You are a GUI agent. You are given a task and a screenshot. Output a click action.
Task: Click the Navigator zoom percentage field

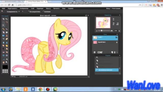point(116,31)
